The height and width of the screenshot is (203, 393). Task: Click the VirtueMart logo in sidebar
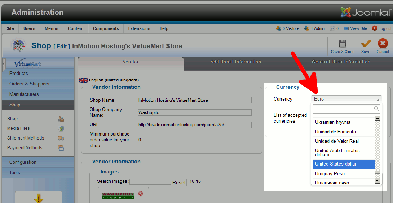click(28, 63)
